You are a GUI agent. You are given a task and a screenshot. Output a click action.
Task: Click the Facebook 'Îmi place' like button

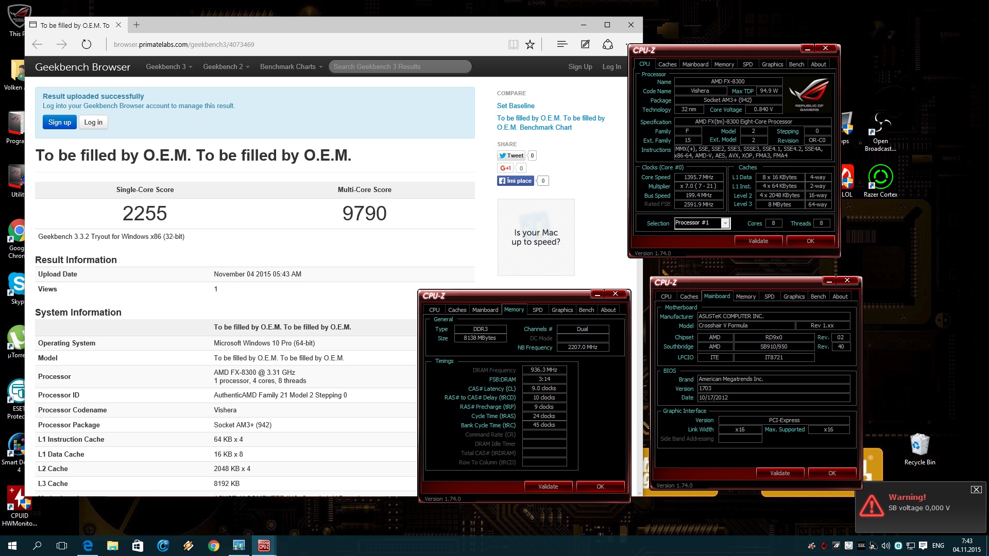click(x=515, y=181)
